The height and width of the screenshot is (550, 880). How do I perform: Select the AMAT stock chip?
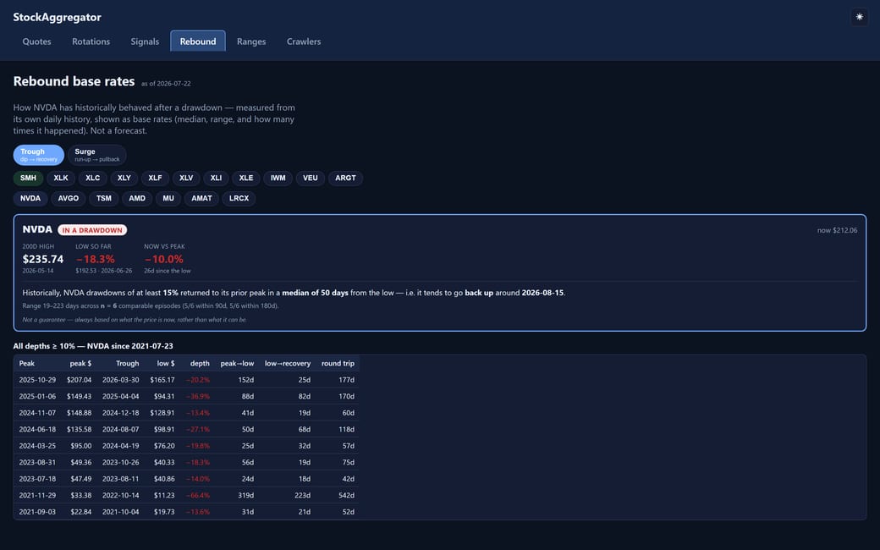coord(201,198)
